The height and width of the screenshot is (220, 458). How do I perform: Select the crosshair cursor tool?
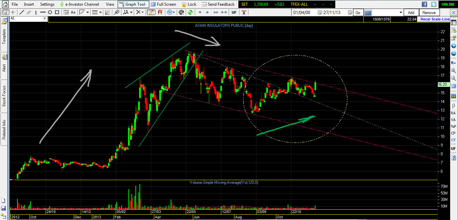pos(13,12)
